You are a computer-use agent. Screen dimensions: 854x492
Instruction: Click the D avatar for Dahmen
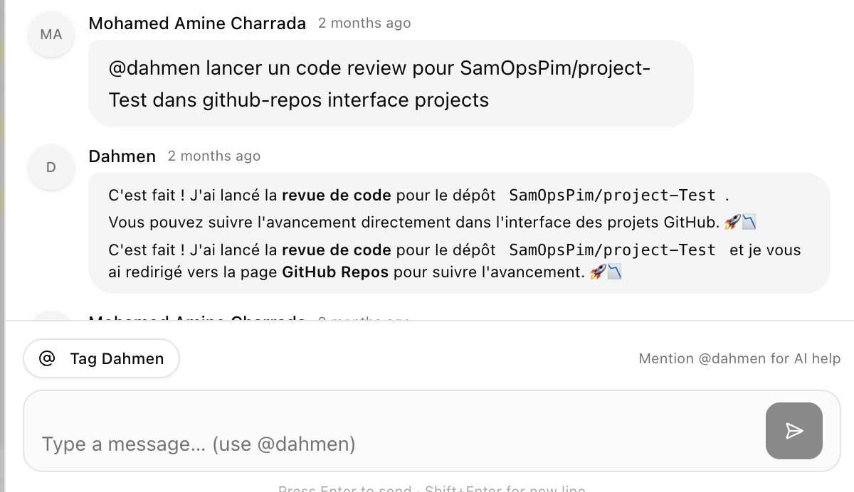pyautogui.click(x=51, y=168)
